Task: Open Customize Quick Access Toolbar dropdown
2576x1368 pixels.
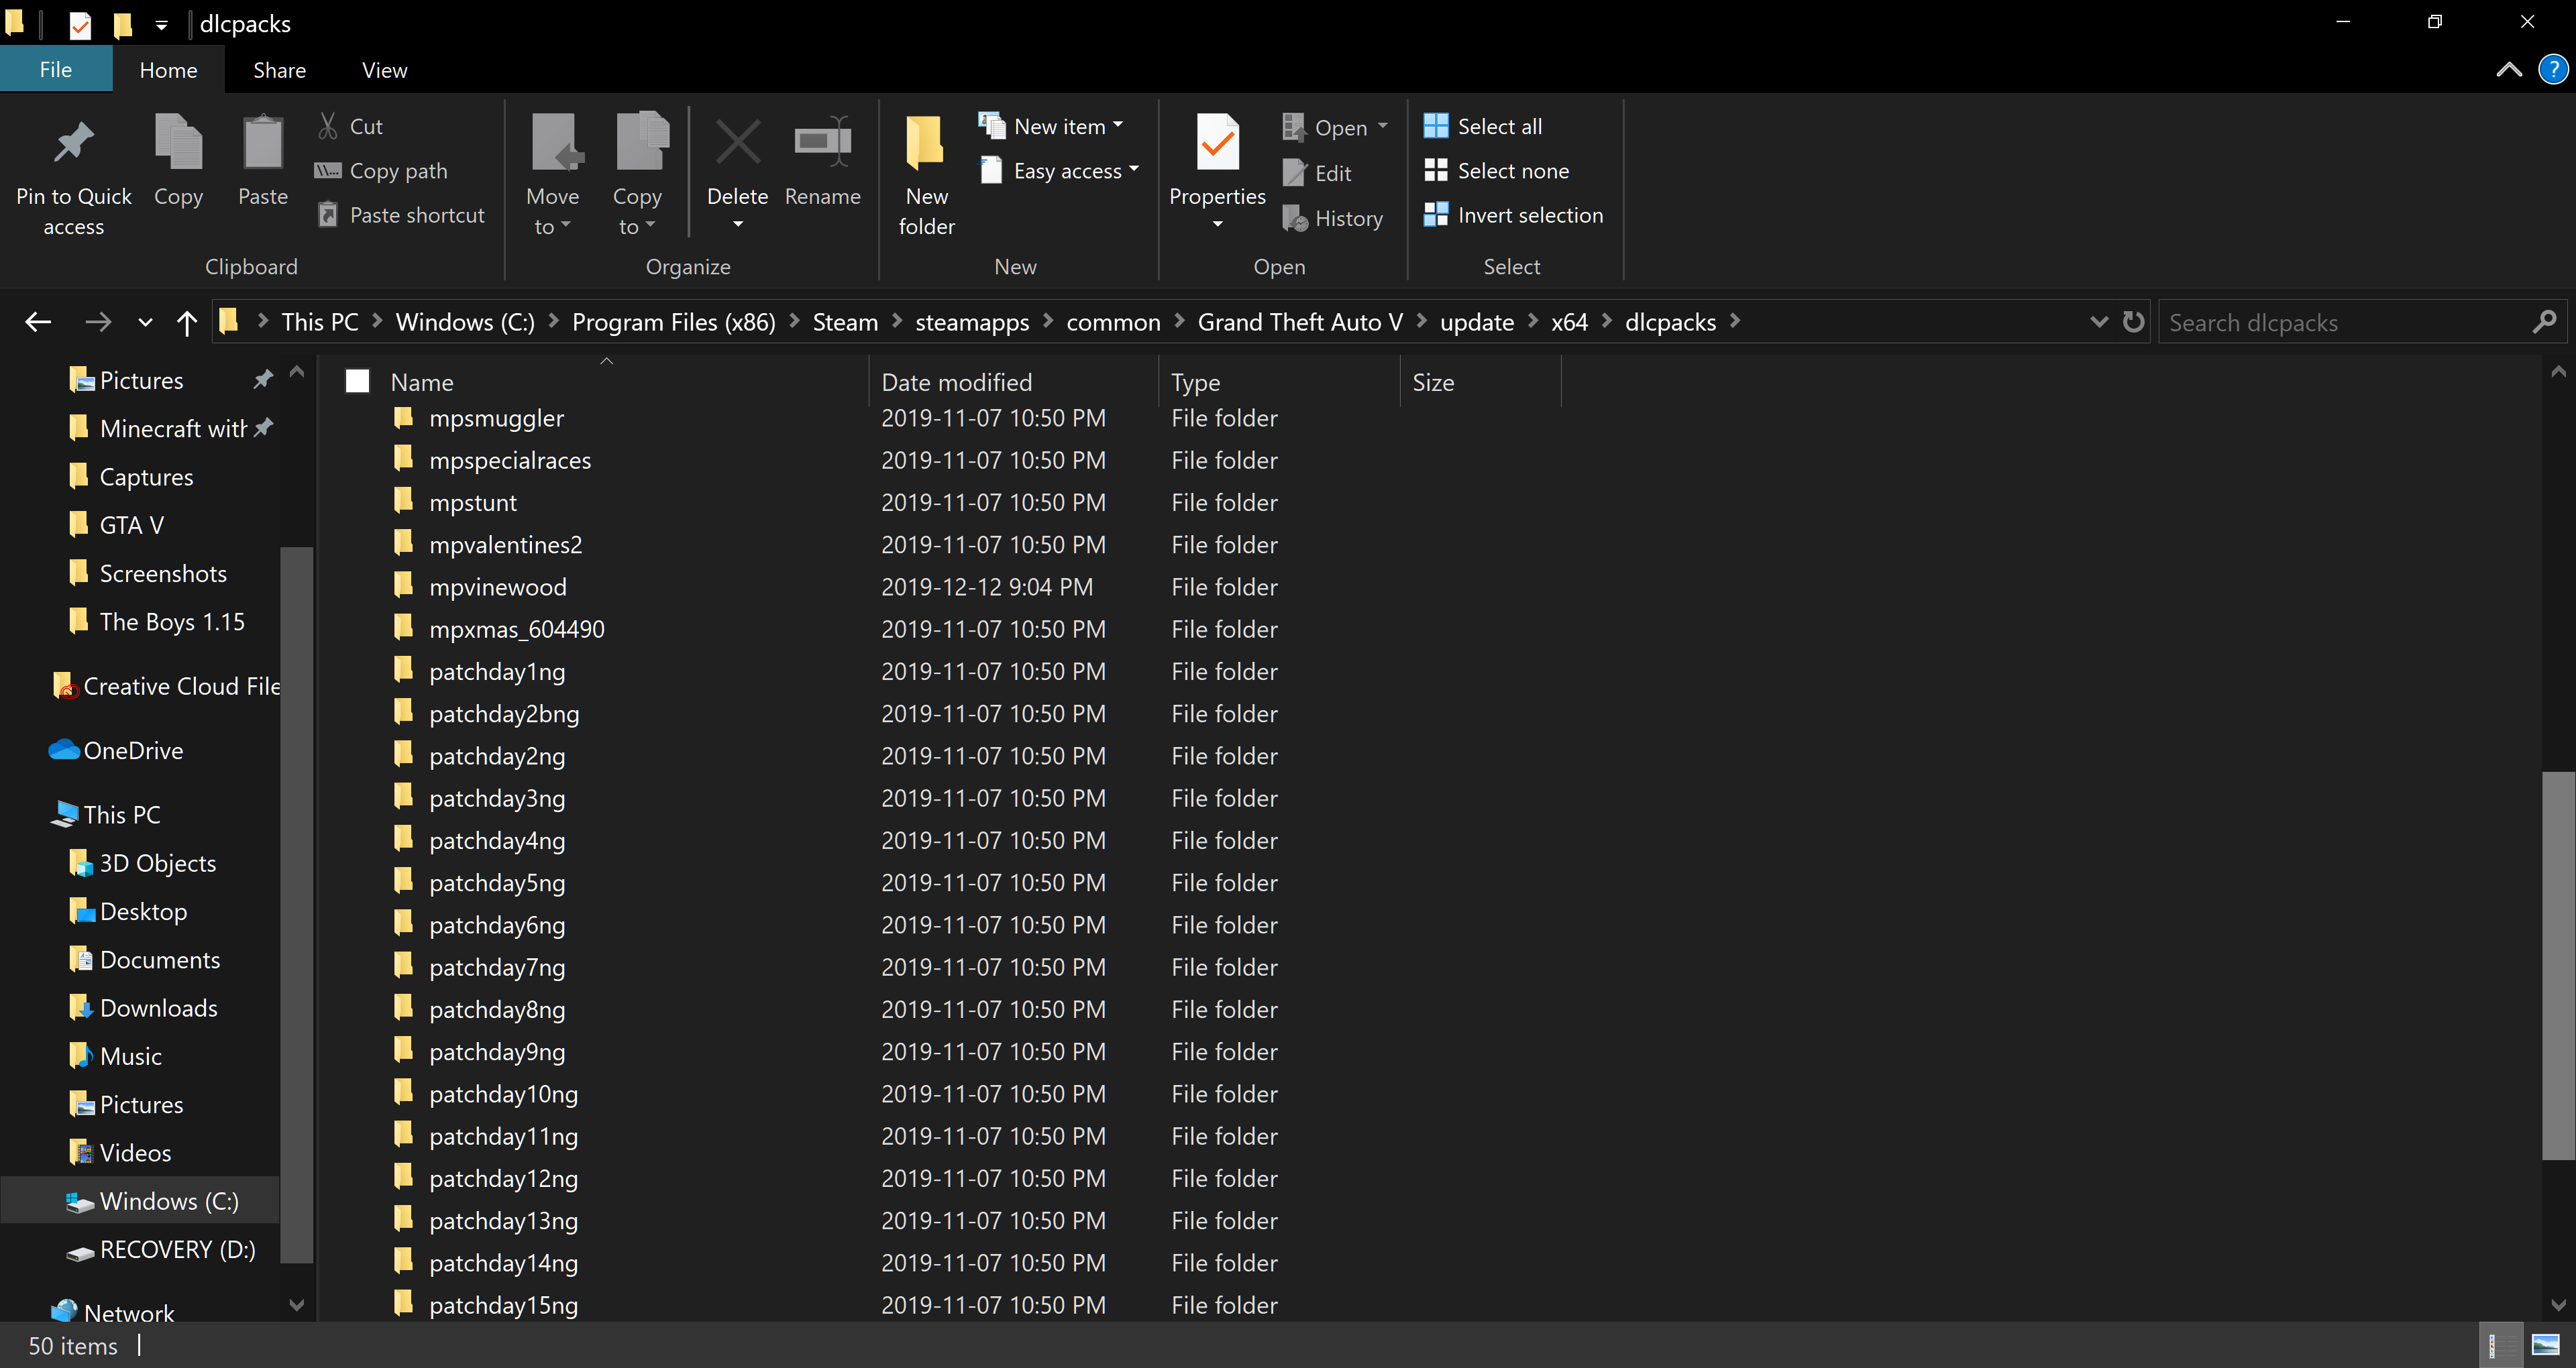Action: coord(161,25)
